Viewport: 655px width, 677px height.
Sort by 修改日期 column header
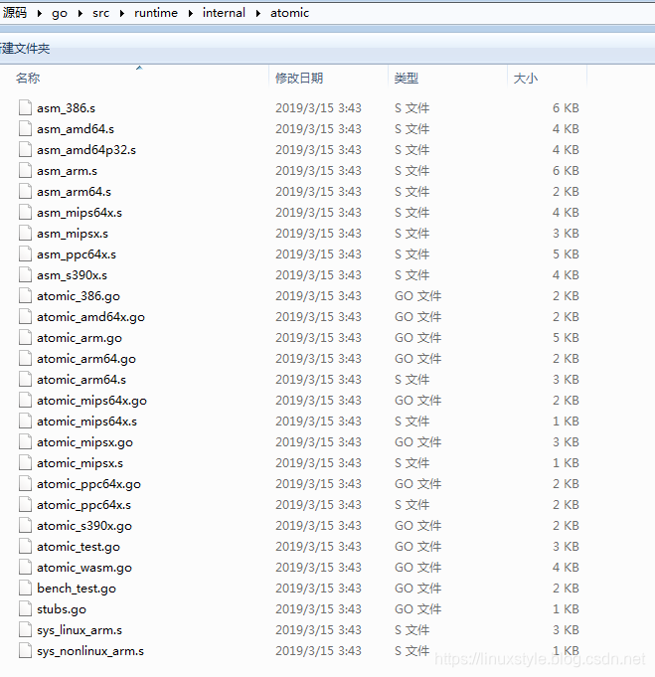coord(299,79)
